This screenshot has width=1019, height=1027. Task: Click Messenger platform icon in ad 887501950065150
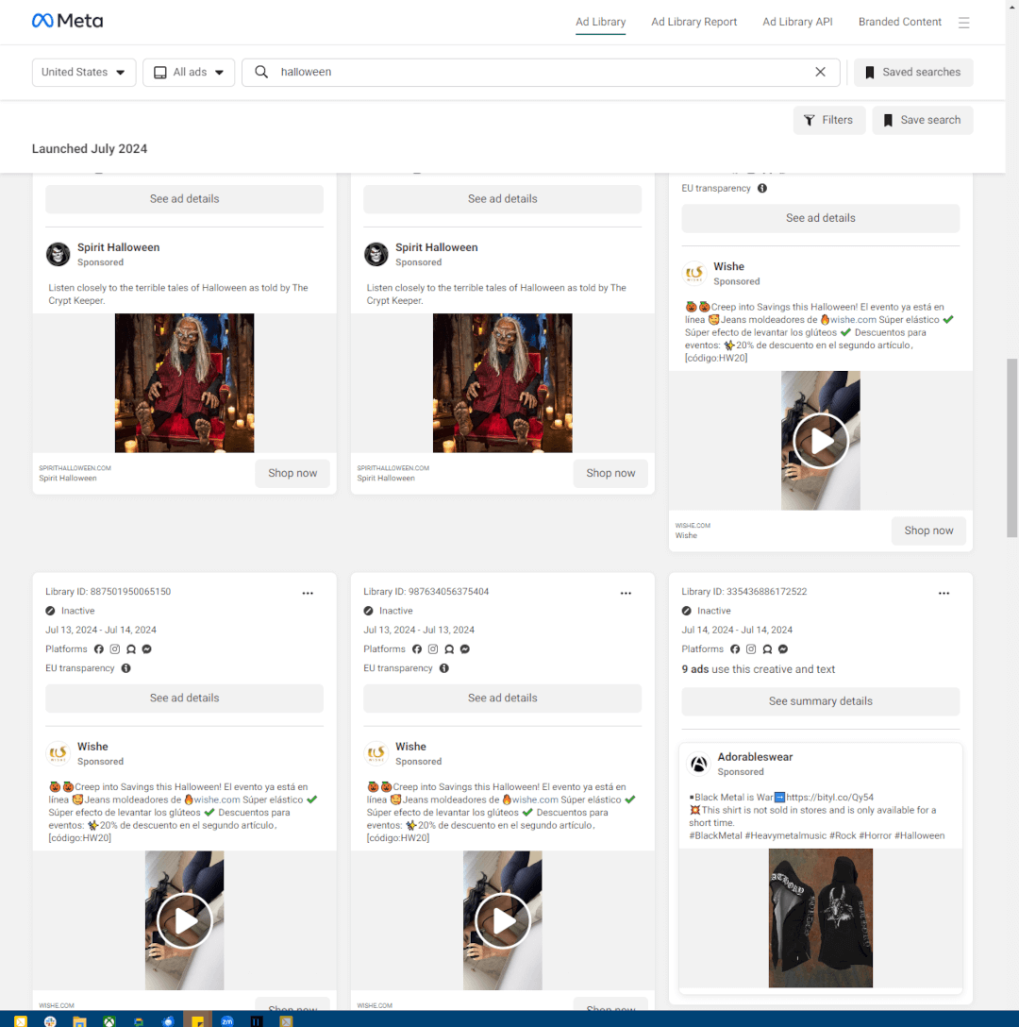pyautogui.click(x=146, y=649)
